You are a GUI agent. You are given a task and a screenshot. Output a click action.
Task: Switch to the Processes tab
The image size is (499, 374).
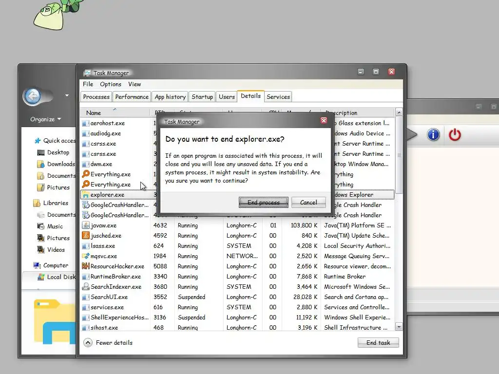[96, 97]
